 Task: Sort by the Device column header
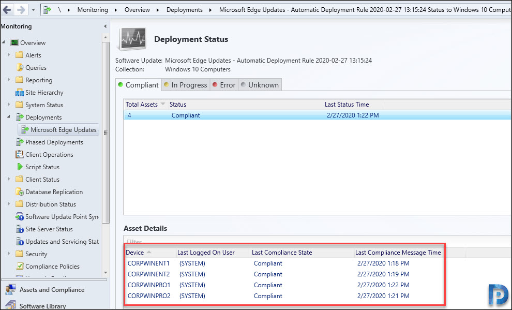[x=149, y=253]
